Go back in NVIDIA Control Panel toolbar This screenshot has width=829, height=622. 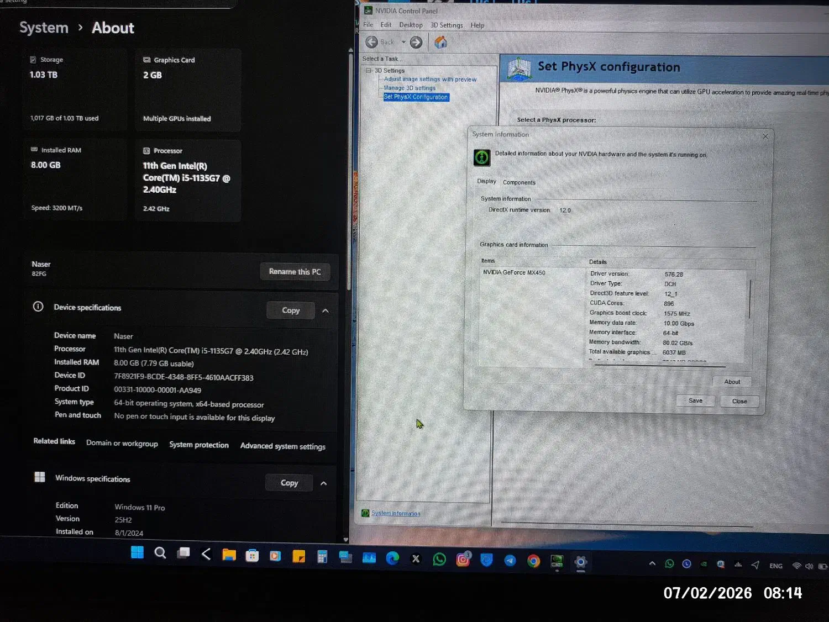point(372,42)
